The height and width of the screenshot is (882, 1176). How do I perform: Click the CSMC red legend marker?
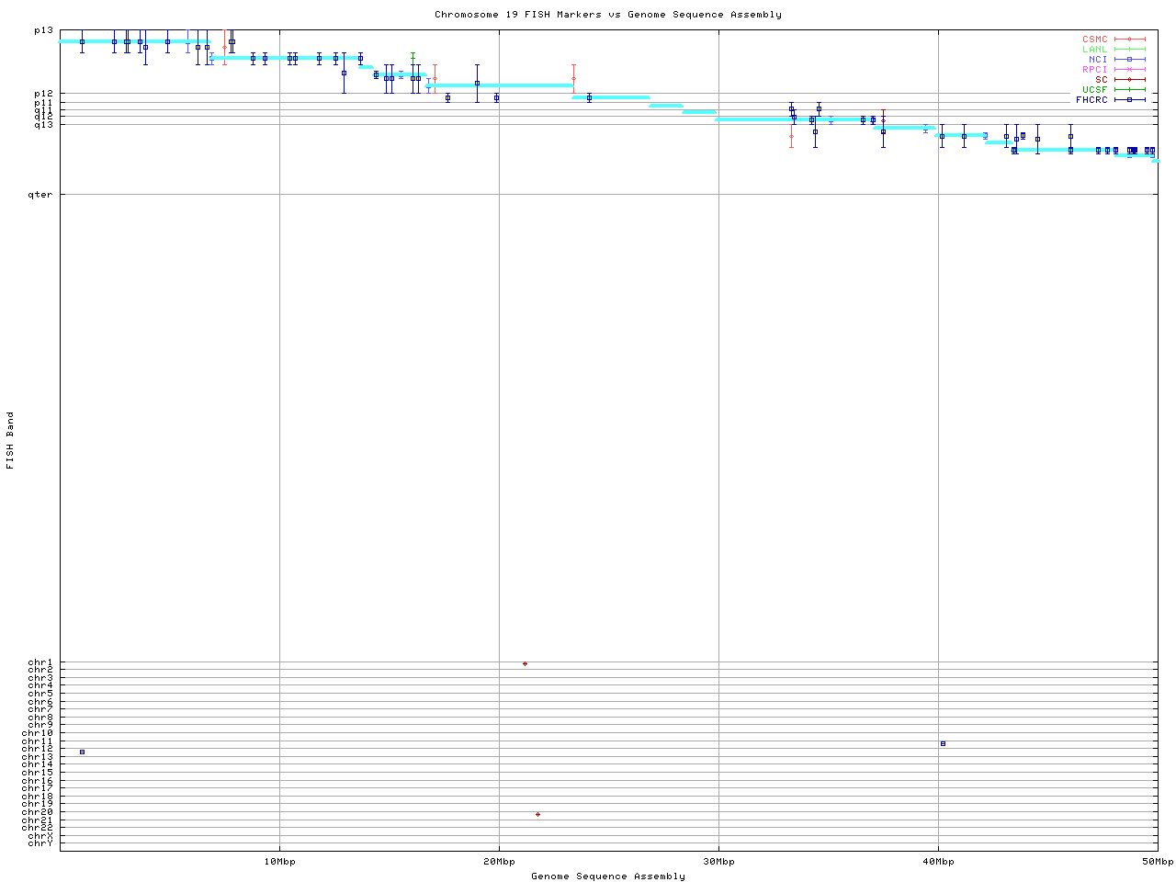(1129, 40)
